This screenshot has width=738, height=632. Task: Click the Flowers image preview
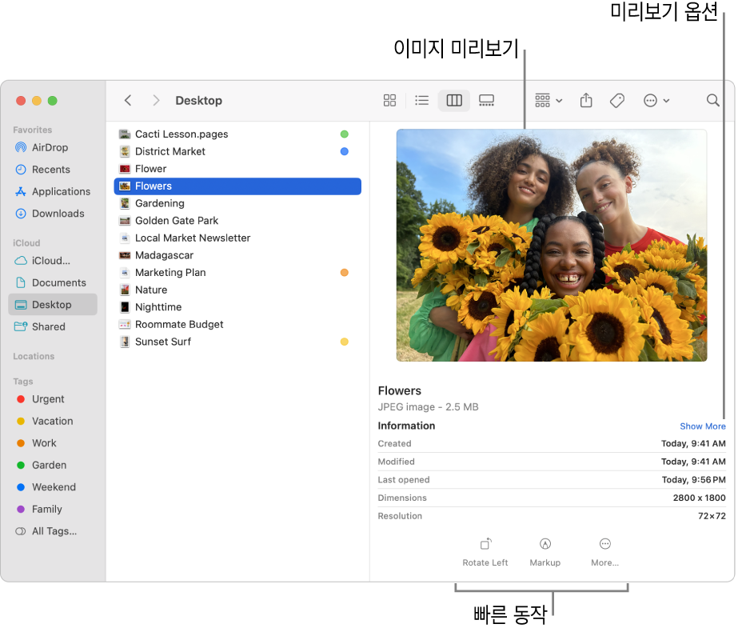pos(552,246)
